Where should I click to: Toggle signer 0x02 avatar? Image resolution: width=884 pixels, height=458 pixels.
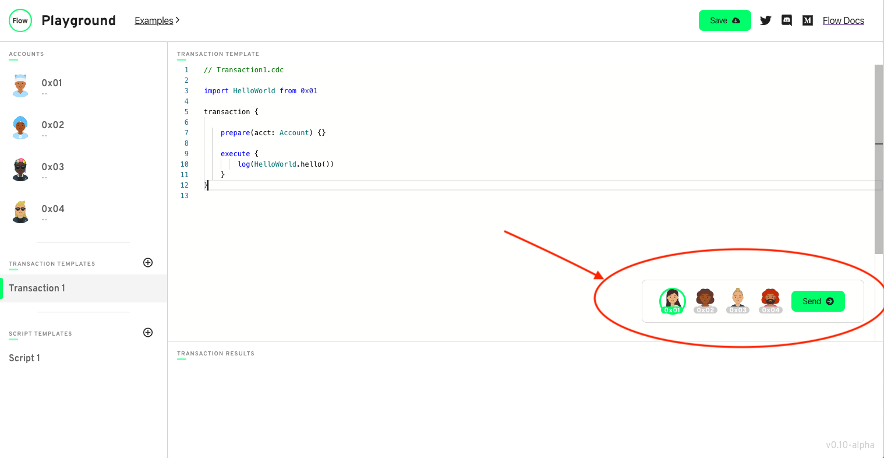coord(705,301)
